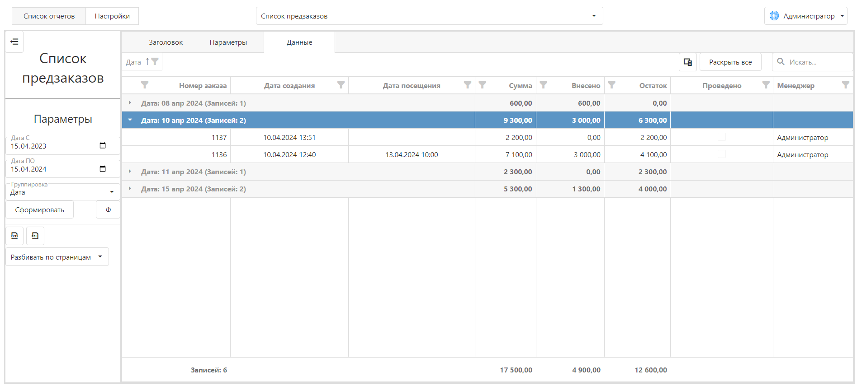Select order number 1136 cell

tap(176, 154)
